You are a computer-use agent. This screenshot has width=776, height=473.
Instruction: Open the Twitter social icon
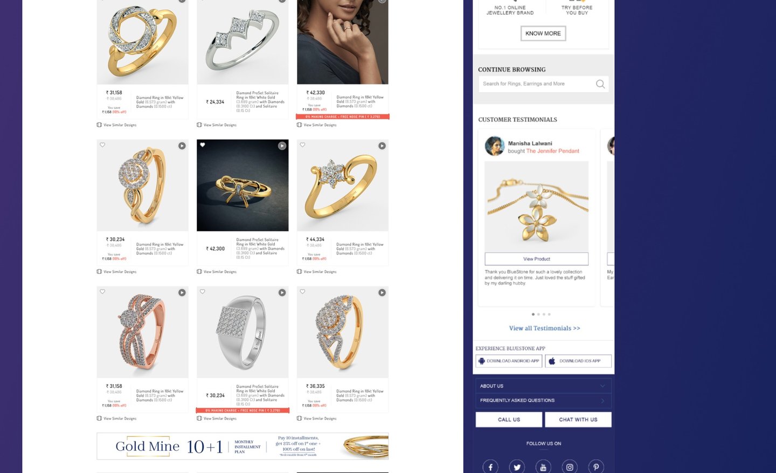517,467
